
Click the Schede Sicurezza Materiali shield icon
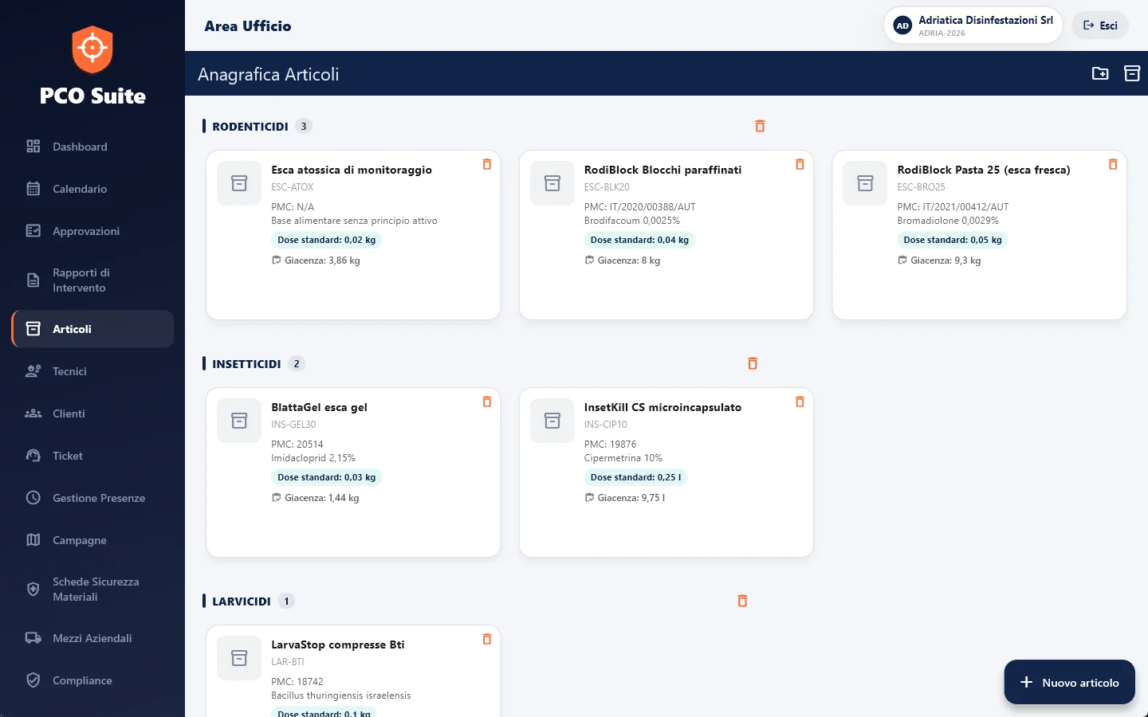tap(33, 590)
